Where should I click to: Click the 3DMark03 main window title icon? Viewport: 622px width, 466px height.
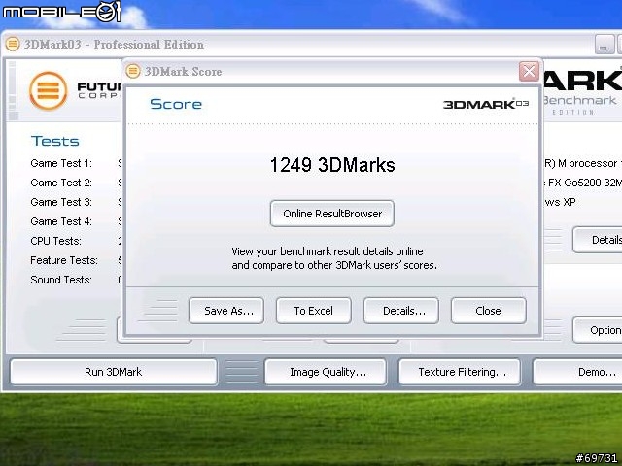(13, 44)
